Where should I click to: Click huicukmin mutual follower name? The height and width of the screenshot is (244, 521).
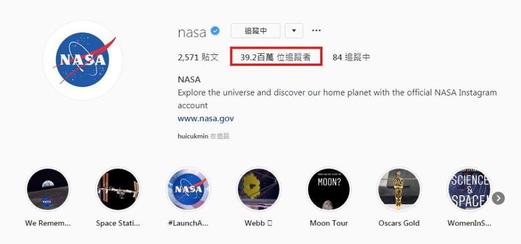pyautogui.click(x=193, y=136)
